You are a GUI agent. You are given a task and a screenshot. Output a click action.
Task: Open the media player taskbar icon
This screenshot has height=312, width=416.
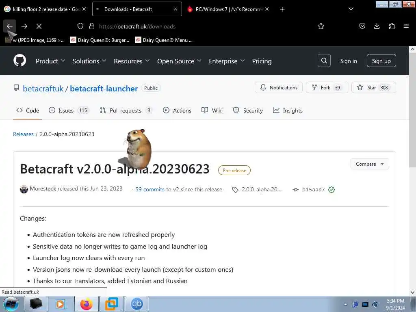coord(61,304)
